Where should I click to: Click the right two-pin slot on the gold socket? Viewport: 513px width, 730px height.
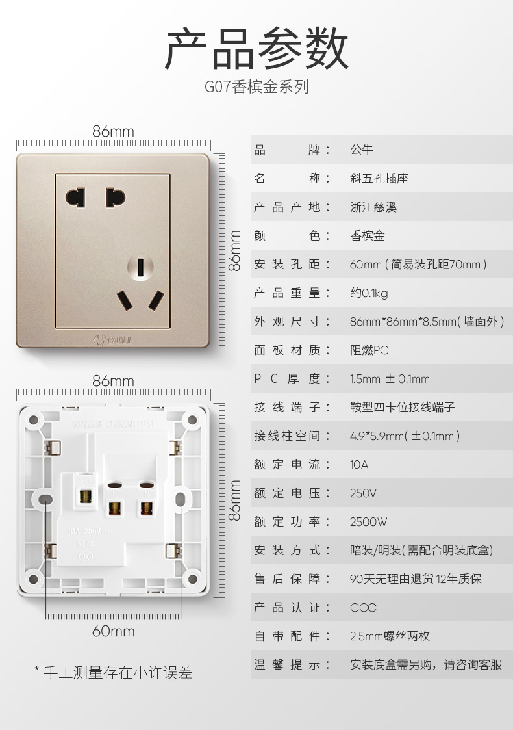(x=116, y=198)
